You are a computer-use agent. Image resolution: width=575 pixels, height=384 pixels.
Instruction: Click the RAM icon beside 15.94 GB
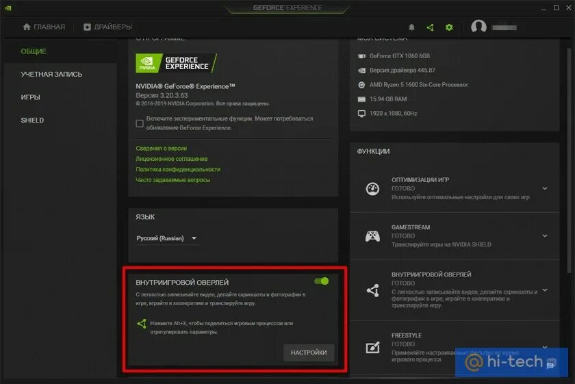(361, 99)
